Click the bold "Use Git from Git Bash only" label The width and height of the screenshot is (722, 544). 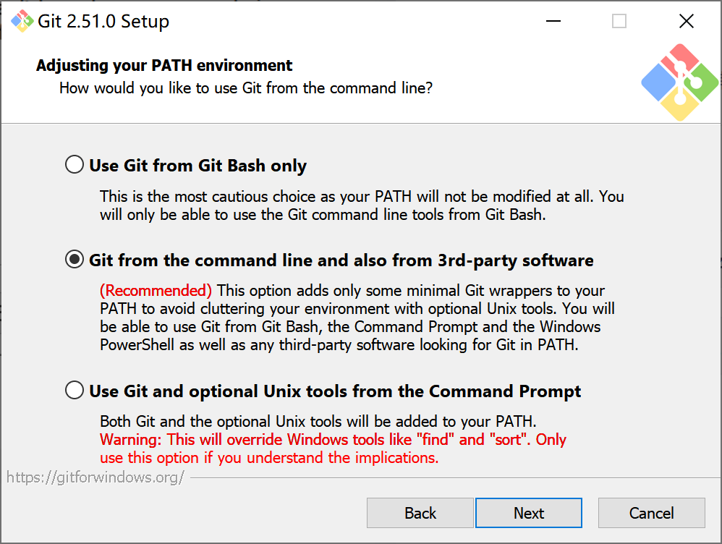[197, 165]
